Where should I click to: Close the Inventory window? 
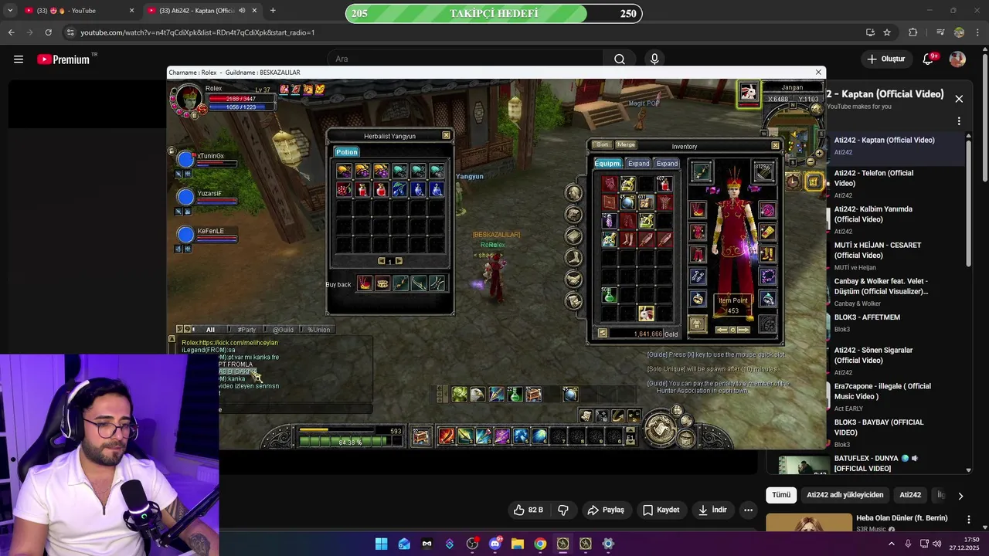point(775,145)
